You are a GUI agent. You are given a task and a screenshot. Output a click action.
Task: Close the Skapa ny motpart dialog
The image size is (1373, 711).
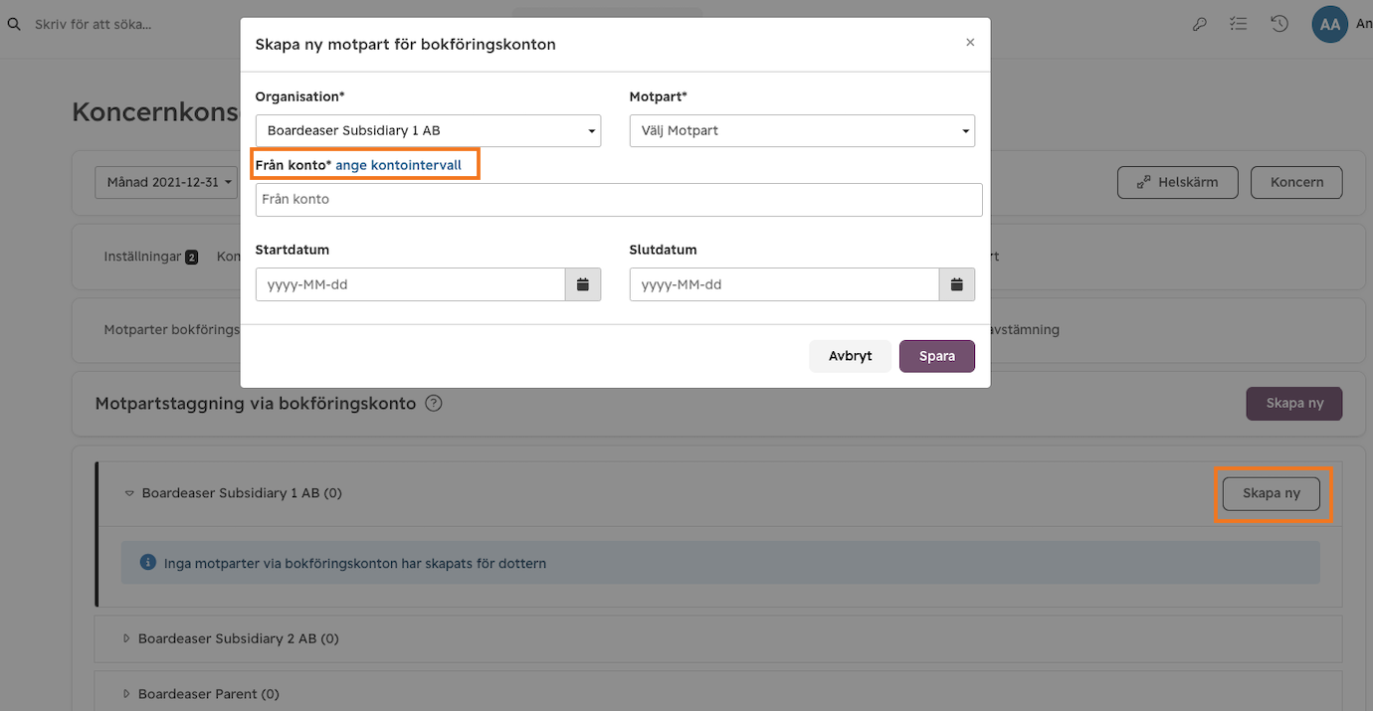click(x=970, y=43)
